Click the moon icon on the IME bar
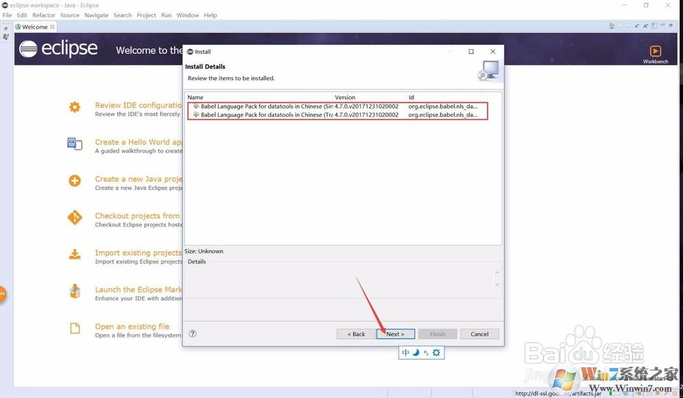Screen dimensions: 683x398 (x=416, y=352)
